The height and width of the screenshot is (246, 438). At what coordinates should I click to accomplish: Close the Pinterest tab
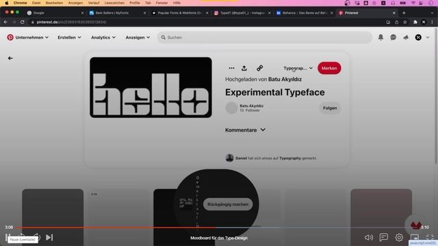(x=394, y=13)
